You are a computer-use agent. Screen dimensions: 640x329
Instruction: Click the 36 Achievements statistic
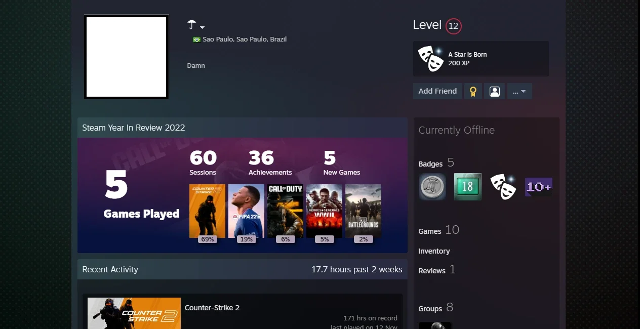[x=270, y=163]
